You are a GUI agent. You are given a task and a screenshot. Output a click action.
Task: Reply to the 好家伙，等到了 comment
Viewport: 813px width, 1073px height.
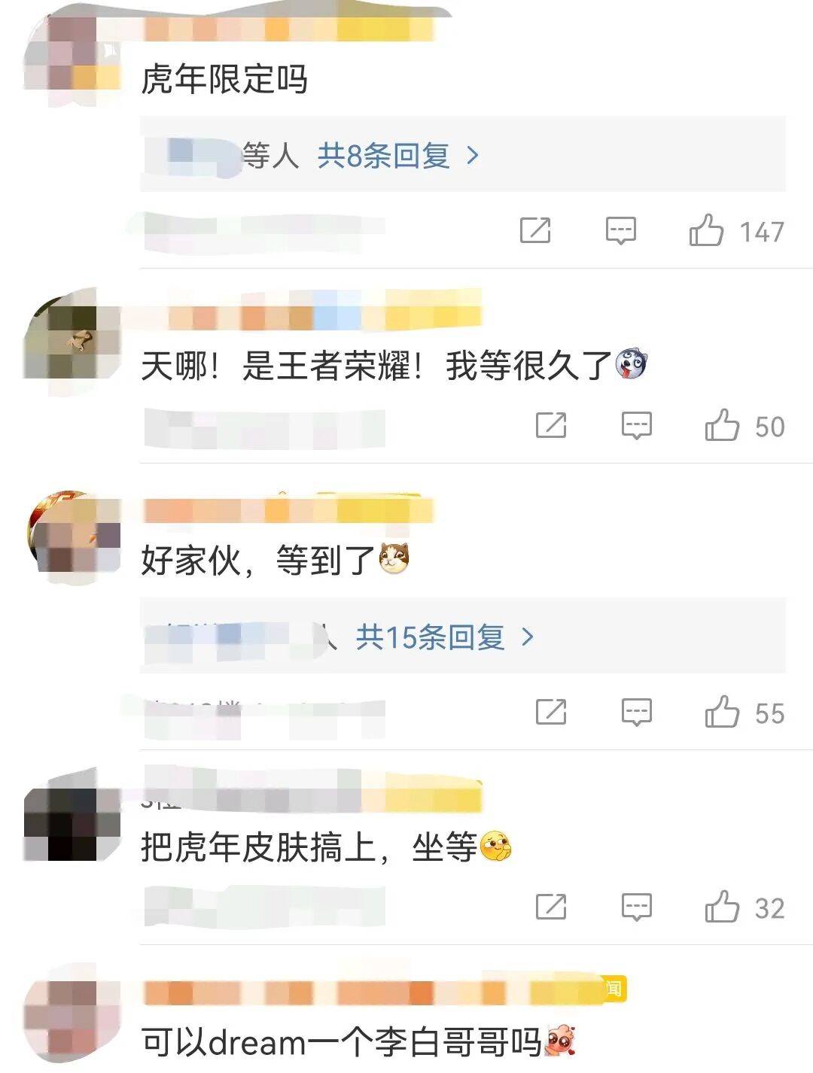(x=637, y=712)
